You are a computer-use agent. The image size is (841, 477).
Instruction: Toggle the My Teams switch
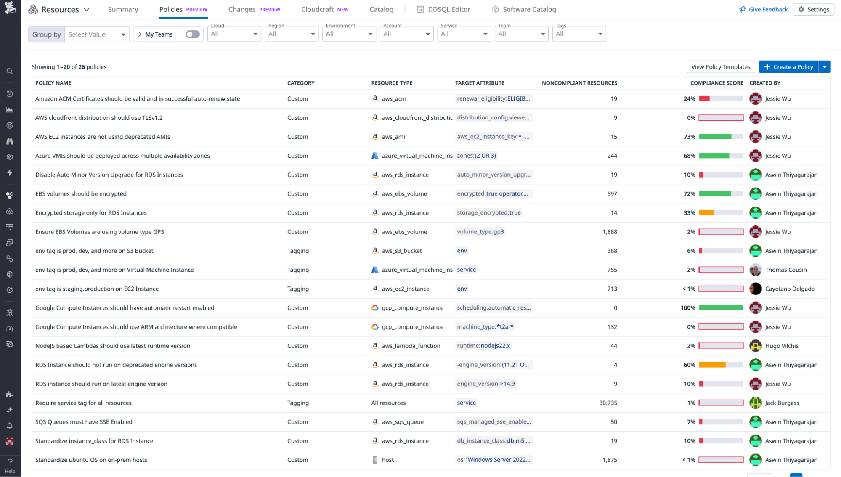(x=192, y=34)
